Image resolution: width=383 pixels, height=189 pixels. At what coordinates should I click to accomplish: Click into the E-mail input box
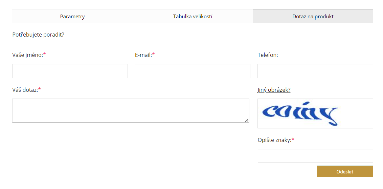pos(193,71)
